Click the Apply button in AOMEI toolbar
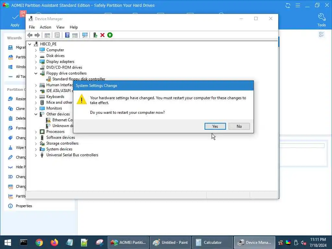This screenshot has height=249, width=332. 15,21
